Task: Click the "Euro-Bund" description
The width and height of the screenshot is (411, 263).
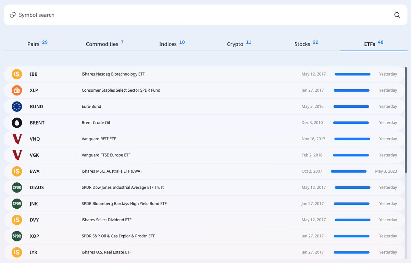Action: point(91,106)
